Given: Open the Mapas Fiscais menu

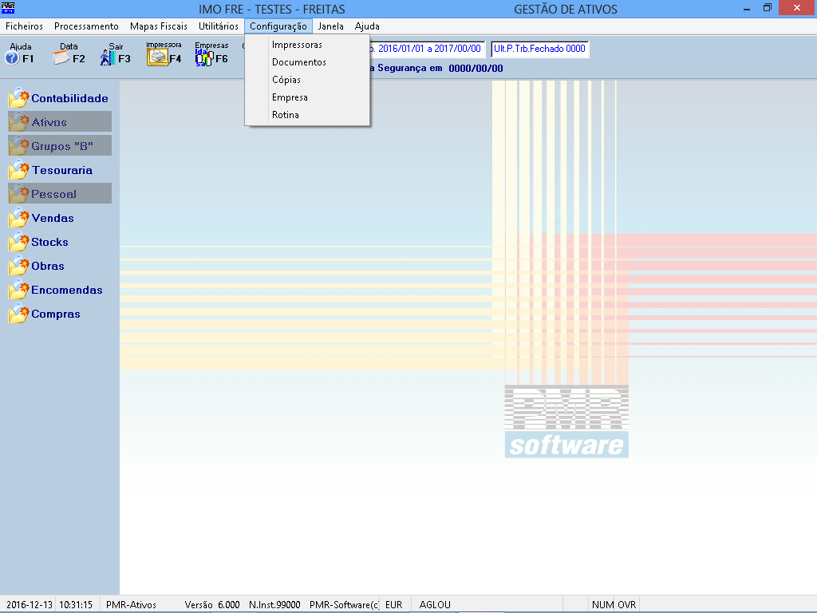Looking at the screenshot, I should [159, 26].
